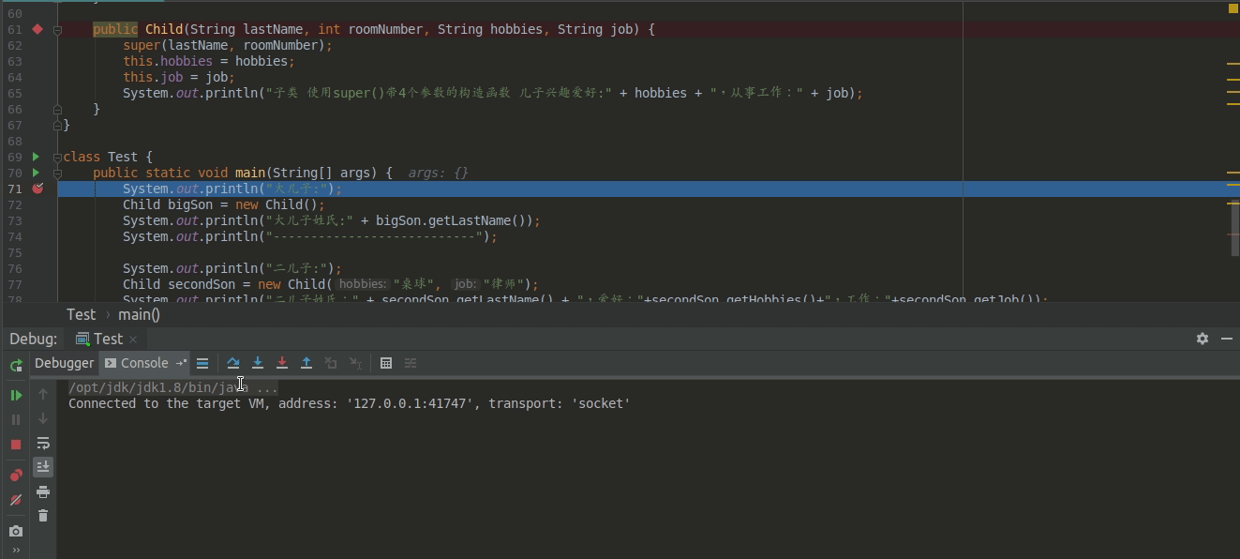
Task: Open Evaluate Expression calculator
Action: point(386,363)
